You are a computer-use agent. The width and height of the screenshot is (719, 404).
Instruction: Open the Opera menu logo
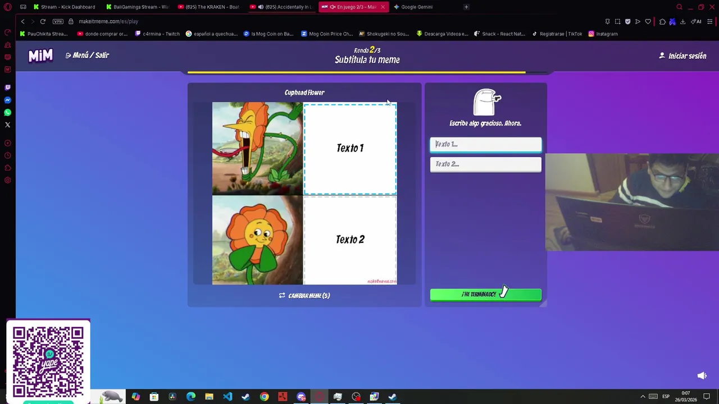[7, 7]
